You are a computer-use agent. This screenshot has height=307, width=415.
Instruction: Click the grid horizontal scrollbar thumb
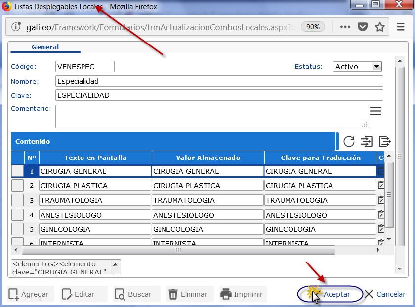[x=178, y=250]
